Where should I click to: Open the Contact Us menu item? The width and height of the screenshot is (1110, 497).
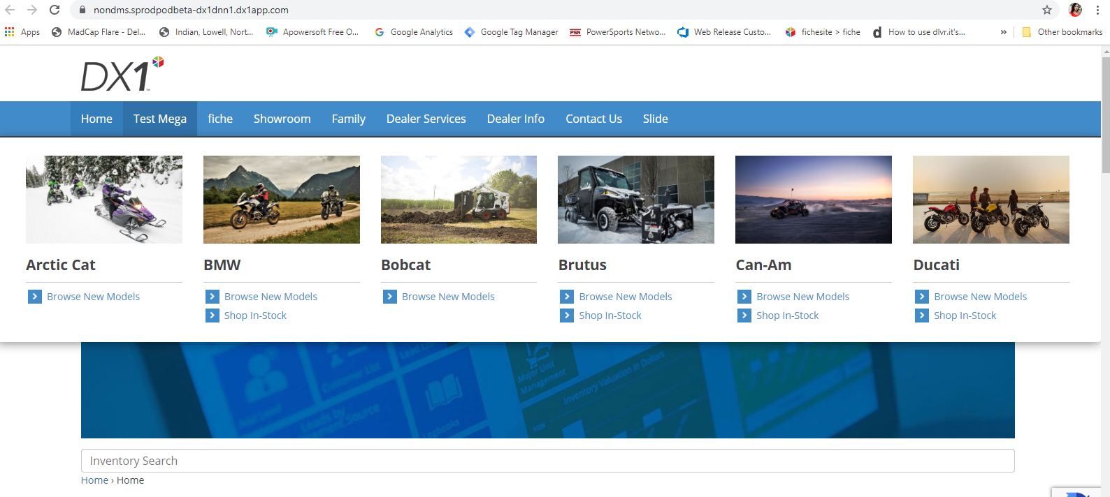tap(594, 119)
